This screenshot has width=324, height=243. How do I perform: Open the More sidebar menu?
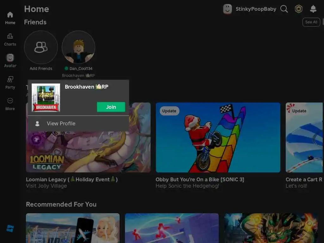click(x=10, y=104)
